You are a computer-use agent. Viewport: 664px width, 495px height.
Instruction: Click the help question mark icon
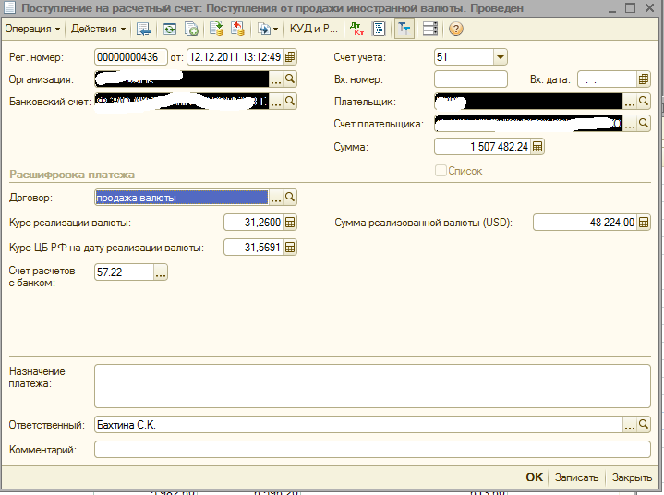point(456,29)
